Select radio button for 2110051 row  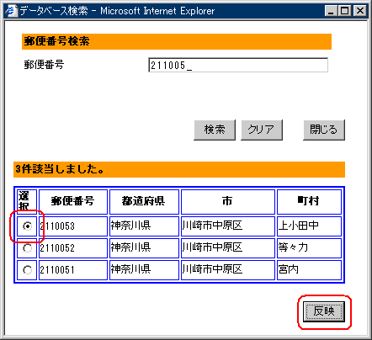pos(27,270)
